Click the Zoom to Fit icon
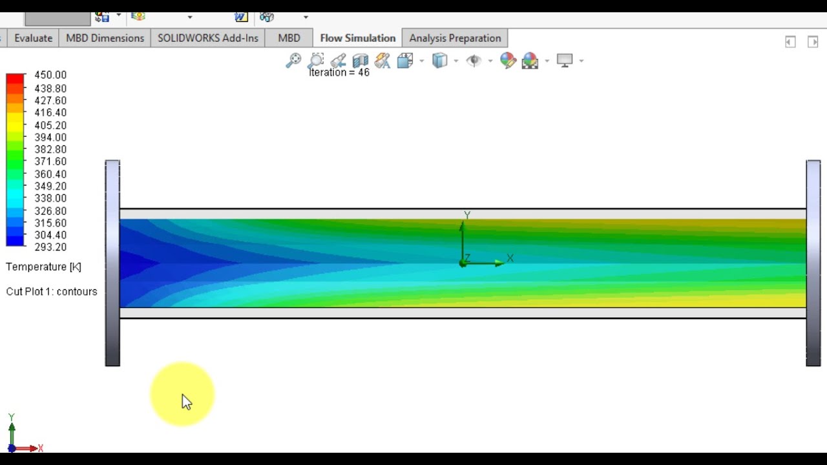The image size is (827, 465). tap(293, 61)
